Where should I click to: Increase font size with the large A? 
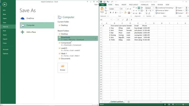click(128, 9)
